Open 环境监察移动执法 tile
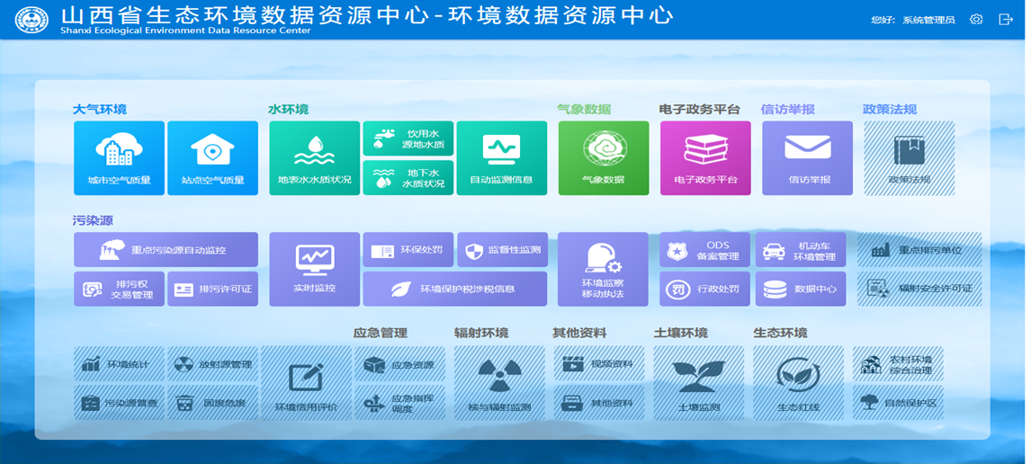Image resolution: width=1031 pixels, height=464 pixels. [x=603, y=269]
